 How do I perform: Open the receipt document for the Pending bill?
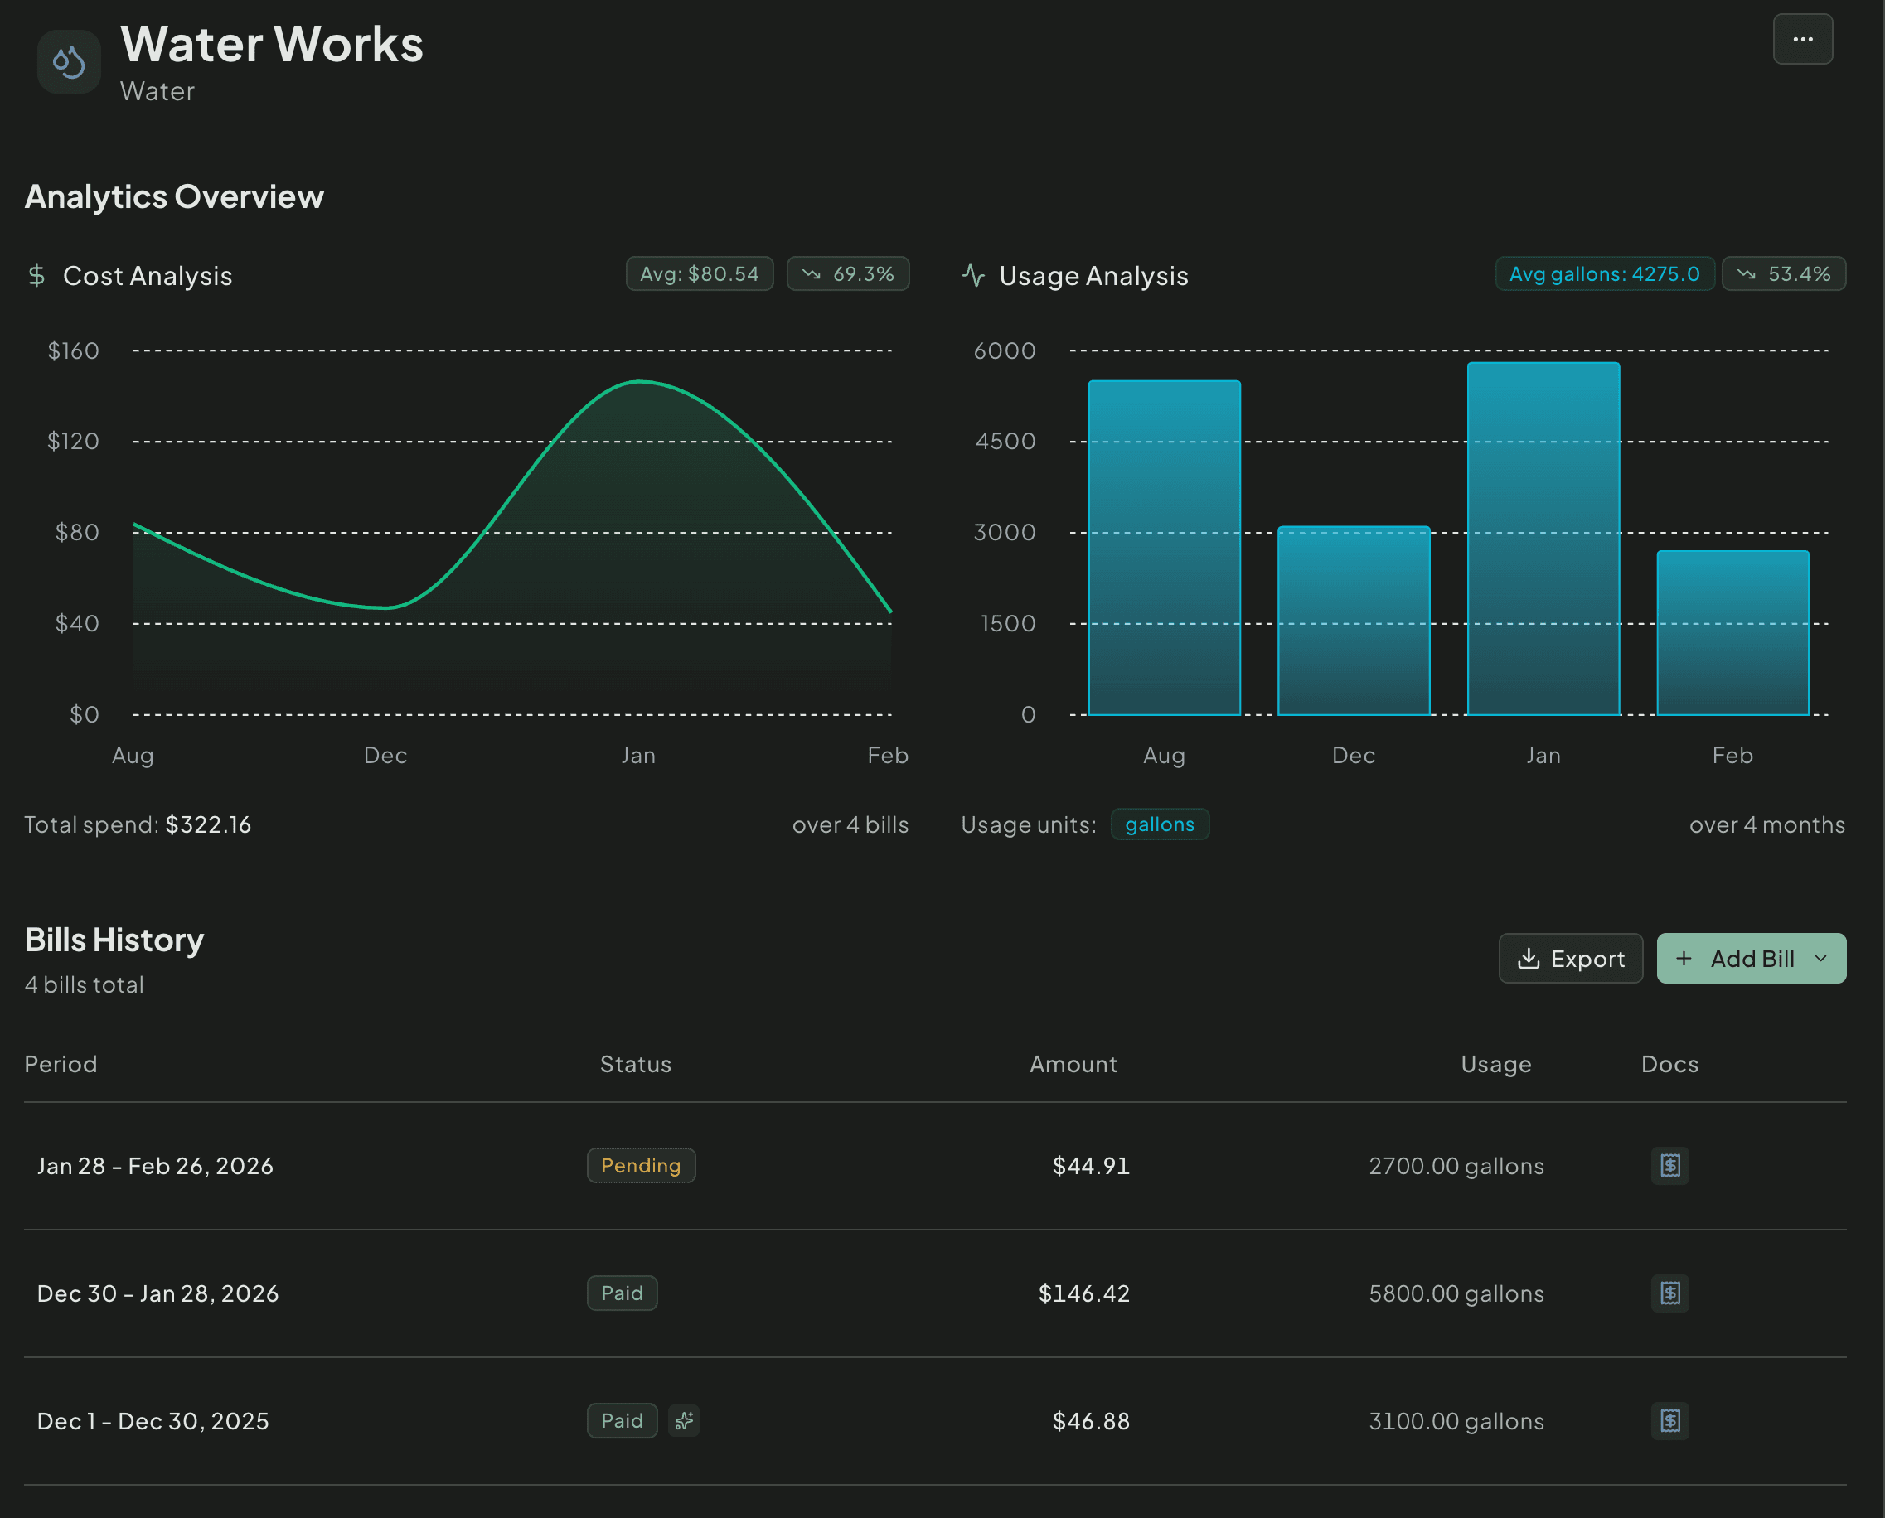point(1669,1165)
